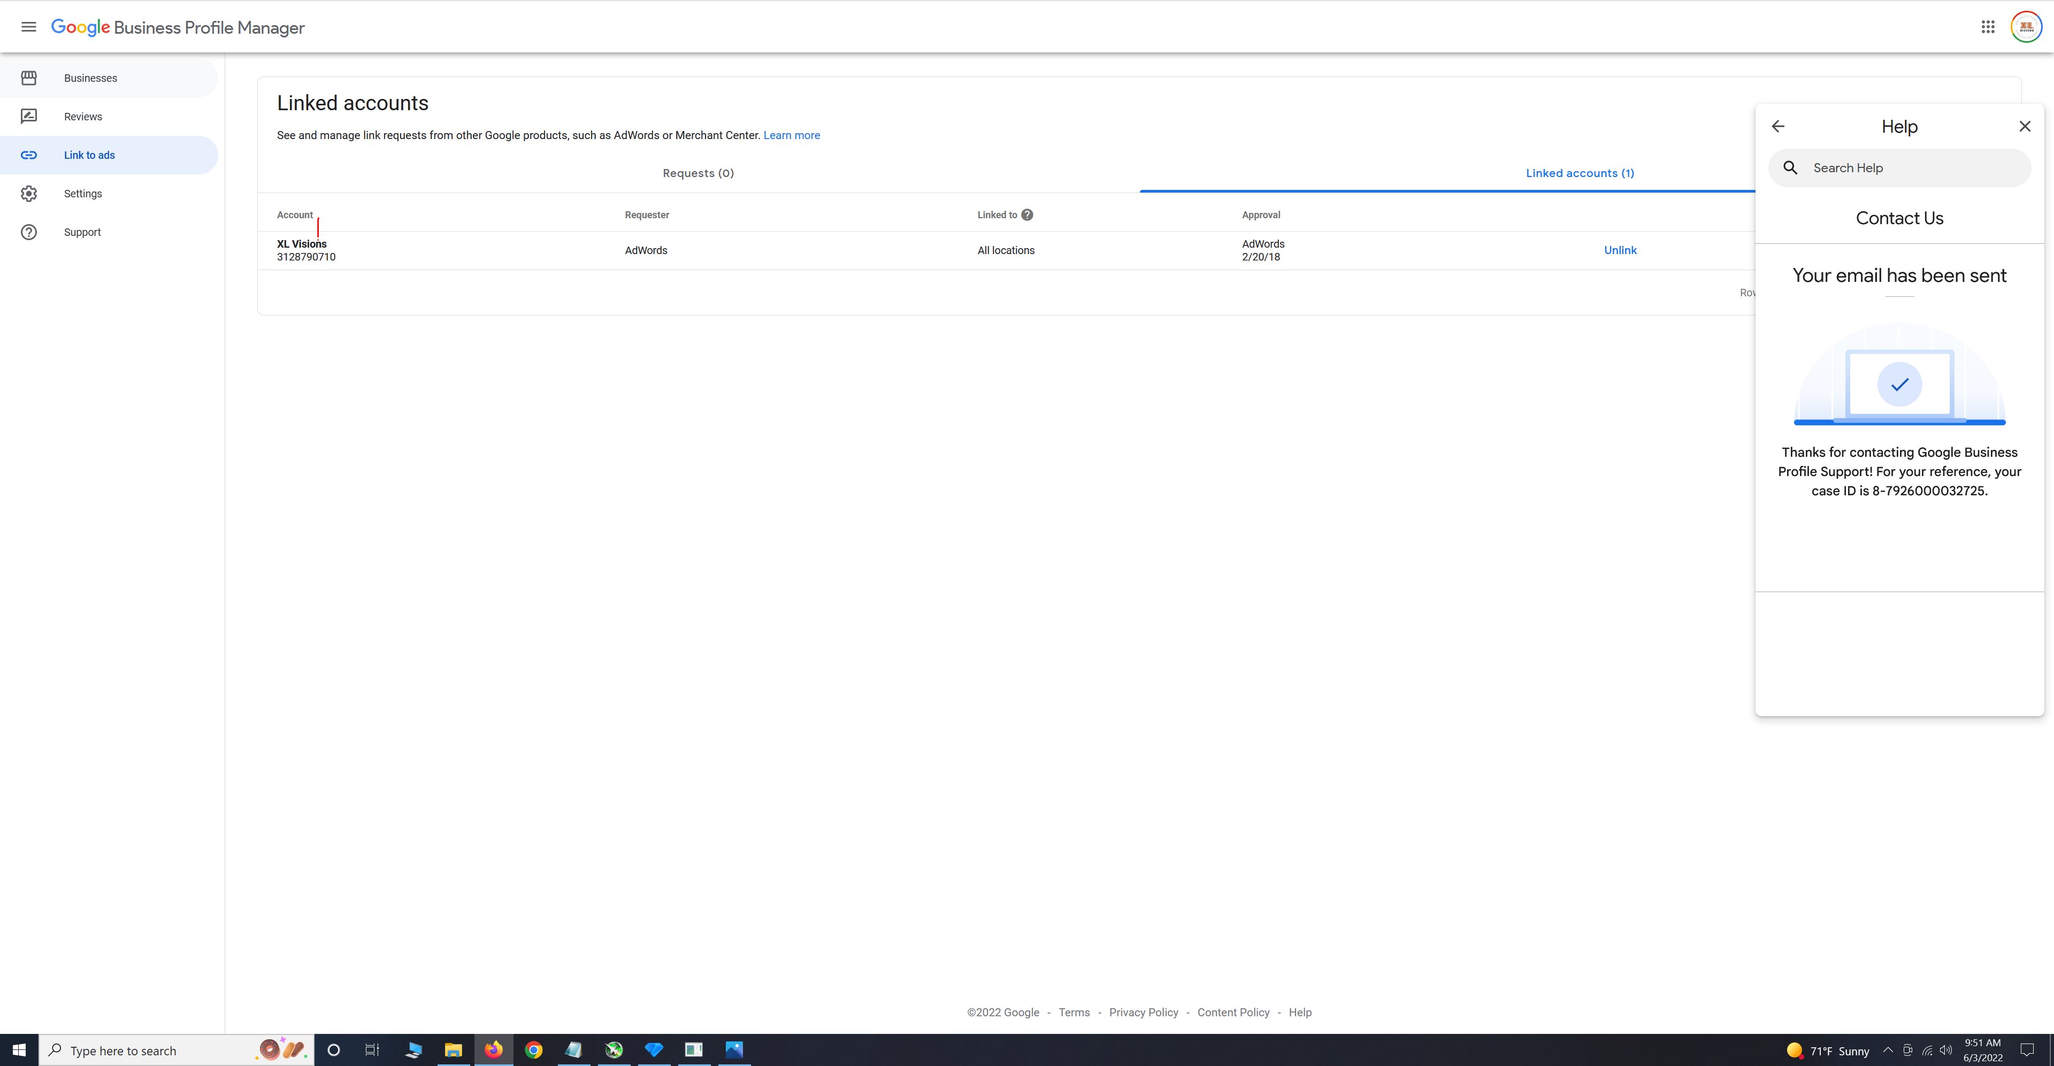Open Firefox from the taskbar
This screenshot has width=2054, height=1066.
pos(494,1050)
